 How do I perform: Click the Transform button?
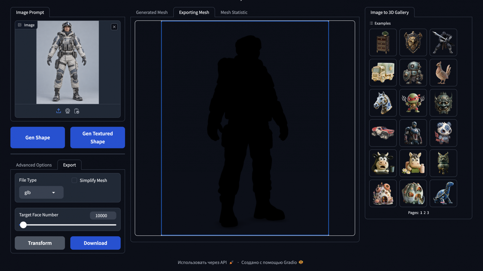[40, 243]
